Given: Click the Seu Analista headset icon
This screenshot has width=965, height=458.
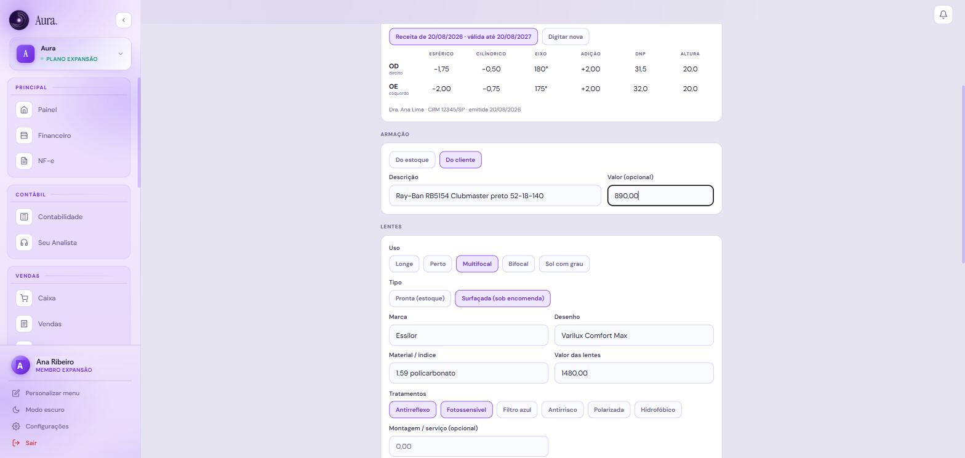Looking at the screenshot, I should point(24,243).
